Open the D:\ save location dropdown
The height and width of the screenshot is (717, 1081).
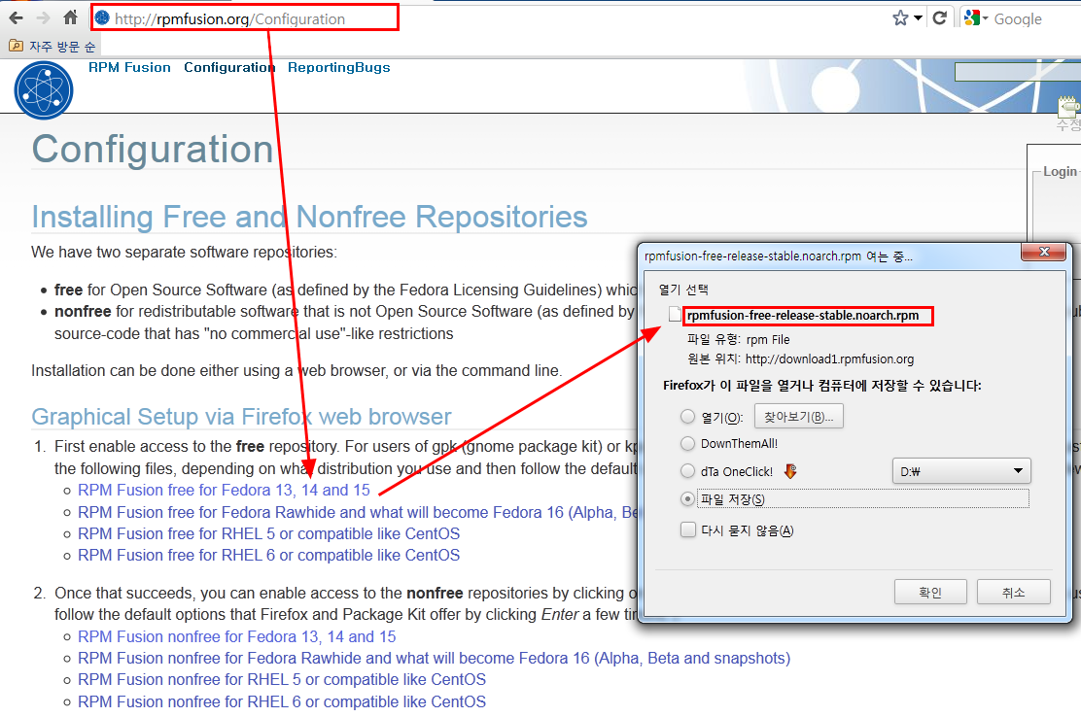(x=961, y=471)
